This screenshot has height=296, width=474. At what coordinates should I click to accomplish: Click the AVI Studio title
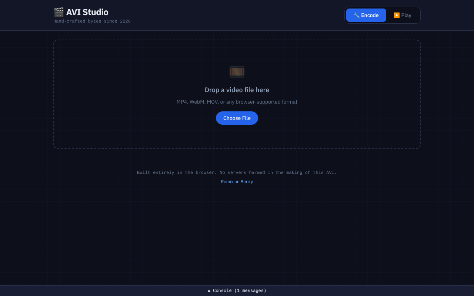87,12
